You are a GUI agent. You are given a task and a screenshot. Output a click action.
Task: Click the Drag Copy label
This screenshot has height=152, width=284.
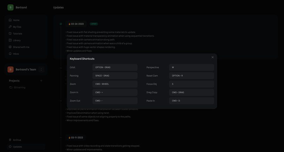click(152, 92)
